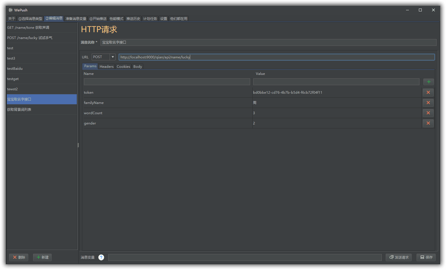Select the '获取背景词列表' message

click(42, 110)
